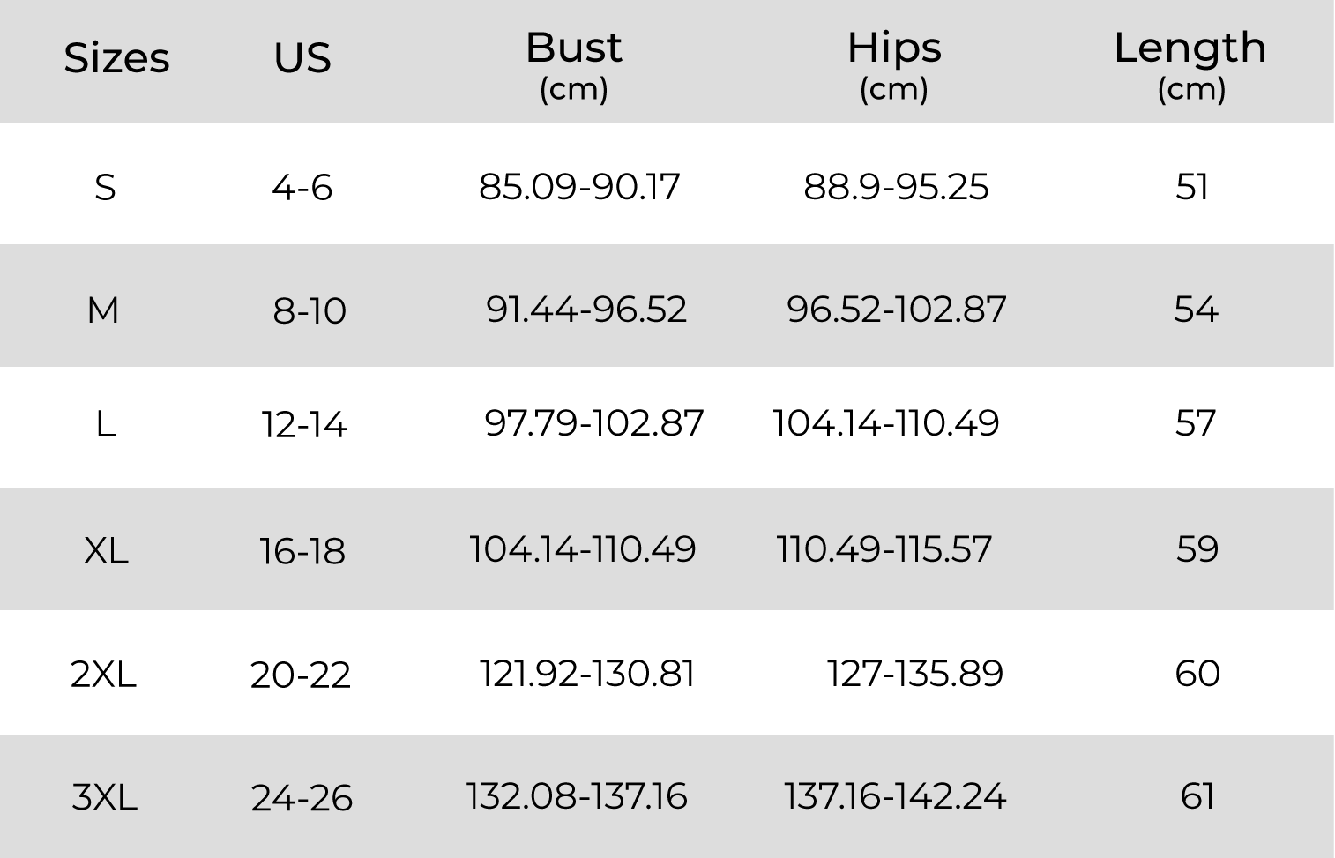Click the Hips (cm) header
The image size is (1335, 858).
click(x=894, y=66)
